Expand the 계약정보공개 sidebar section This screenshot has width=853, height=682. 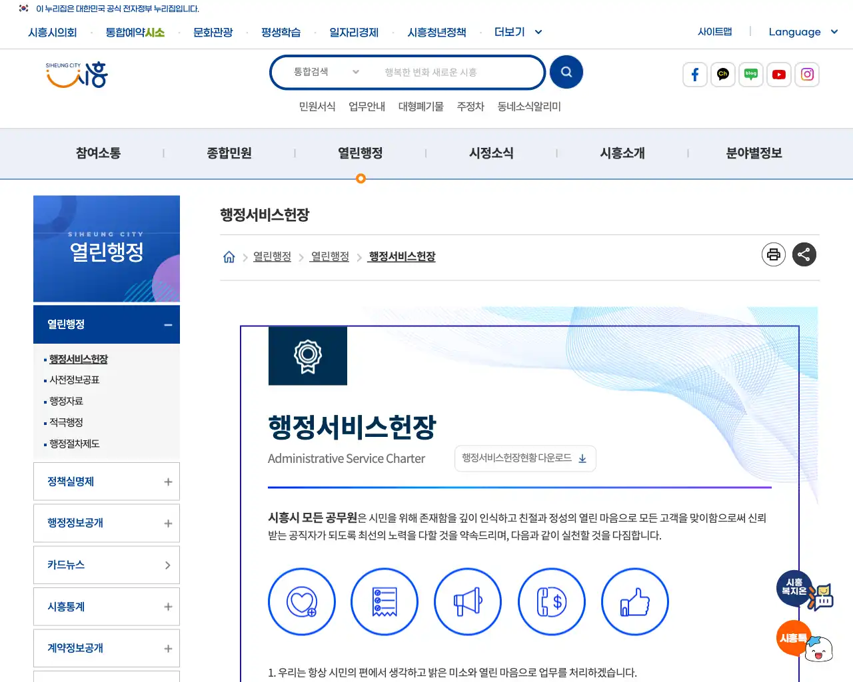(x=107, y=648)
